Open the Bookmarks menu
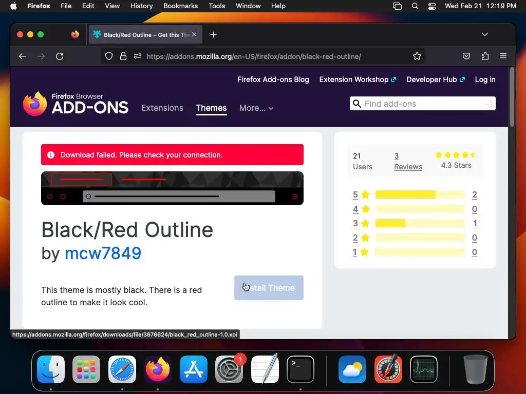Viewport: 526px width, 394px height. click(180, 6)
